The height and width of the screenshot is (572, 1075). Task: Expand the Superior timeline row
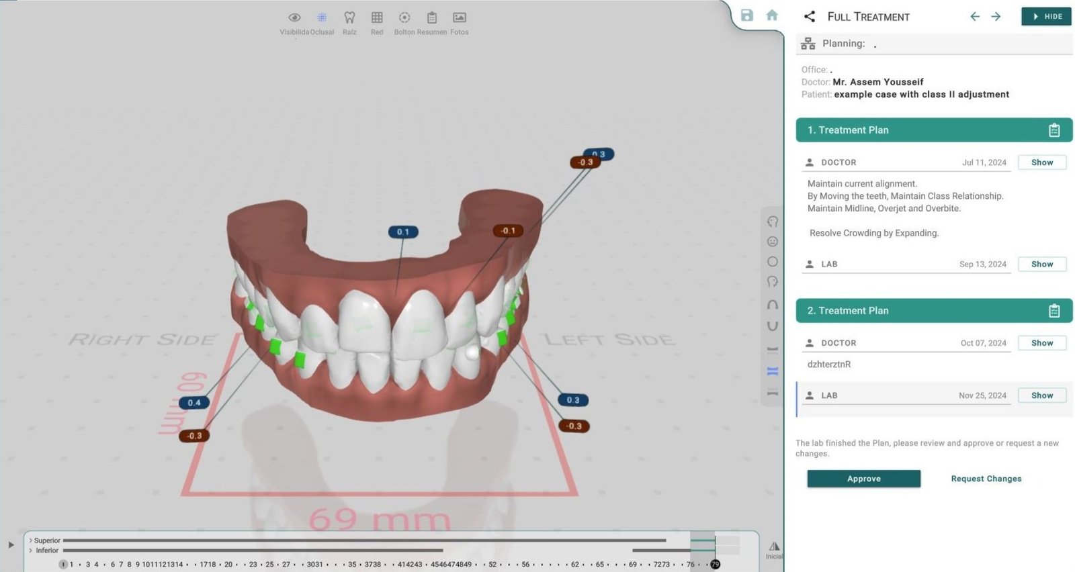point(31,540)
